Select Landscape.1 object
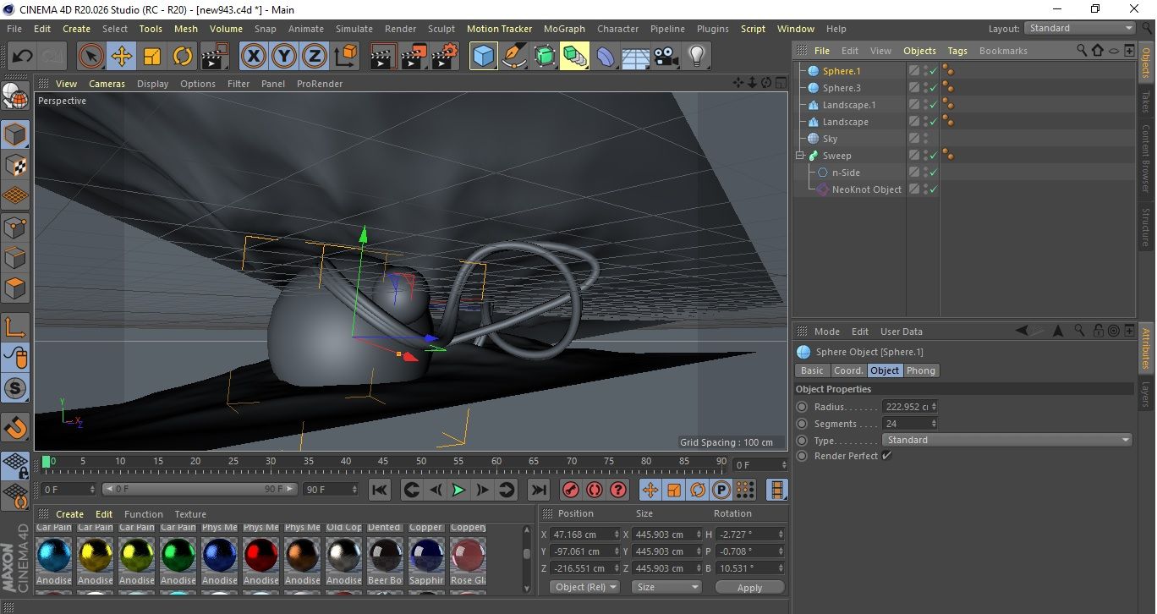Viewport: 1157px width, 614px height. (849, 105)
